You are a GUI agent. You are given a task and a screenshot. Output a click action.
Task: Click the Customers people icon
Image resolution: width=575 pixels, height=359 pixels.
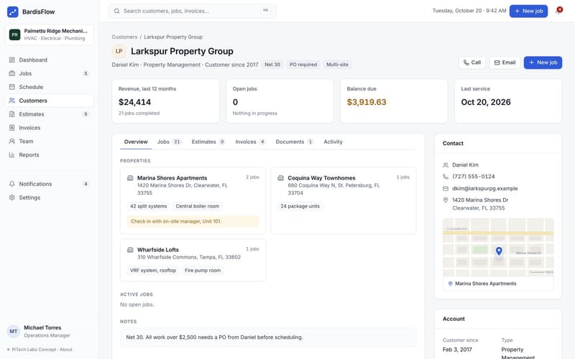tap(12, 101)
